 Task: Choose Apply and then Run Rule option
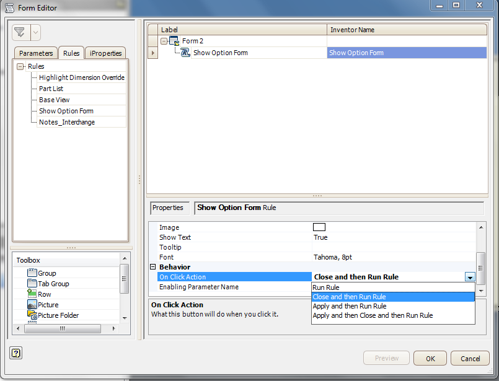click(x=349, y=306)
